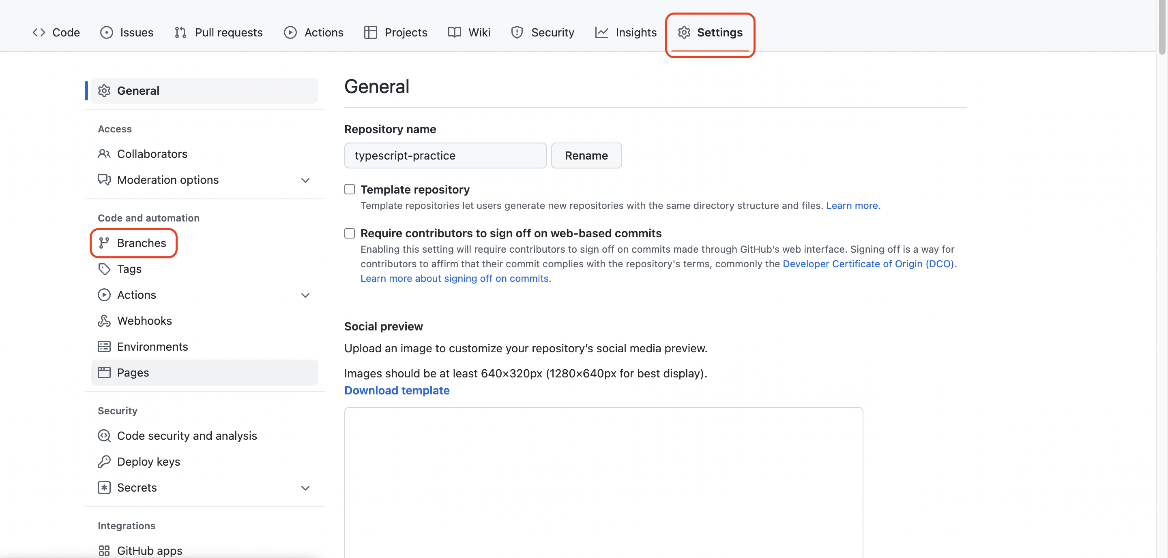1168x558 pixels.
Task: Click the GitHub apps grid icon
Action: click(x=104, y=550)
